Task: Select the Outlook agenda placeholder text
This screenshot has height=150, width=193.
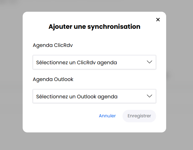Action: 77,97
